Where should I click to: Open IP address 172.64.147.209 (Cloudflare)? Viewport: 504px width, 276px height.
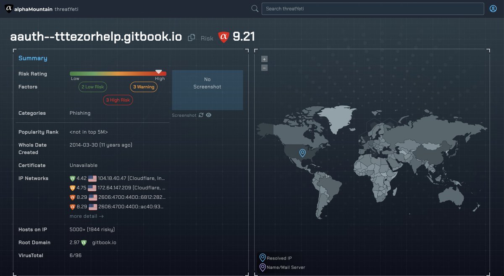[x=131, y=188]
